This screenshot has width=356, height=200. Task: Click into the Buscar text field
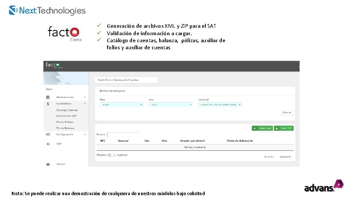(x=123, y=134)
